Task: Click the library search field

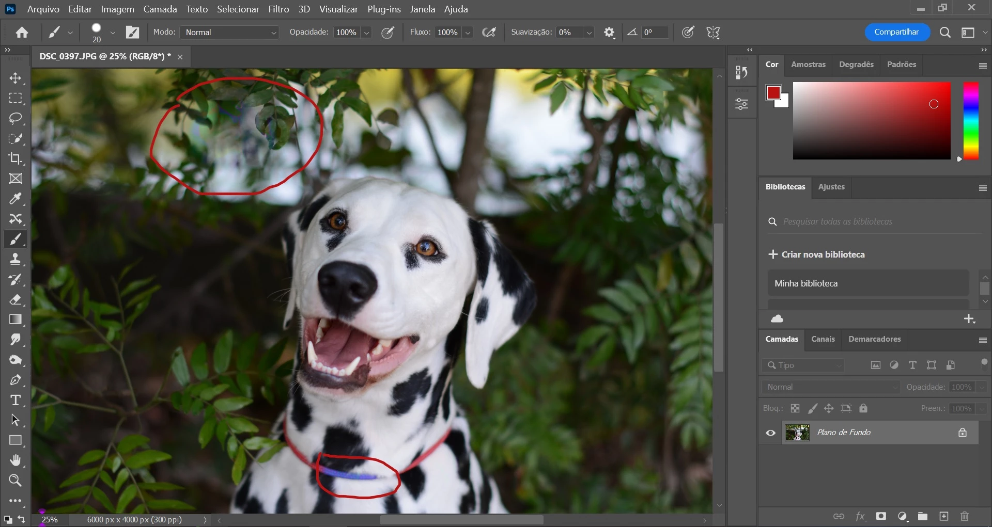Action: [874, 221]
